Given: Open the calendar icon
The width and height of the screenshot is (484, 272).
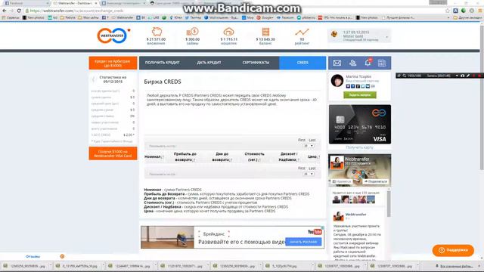Looking at the screenshot, I should coord(382,63).
